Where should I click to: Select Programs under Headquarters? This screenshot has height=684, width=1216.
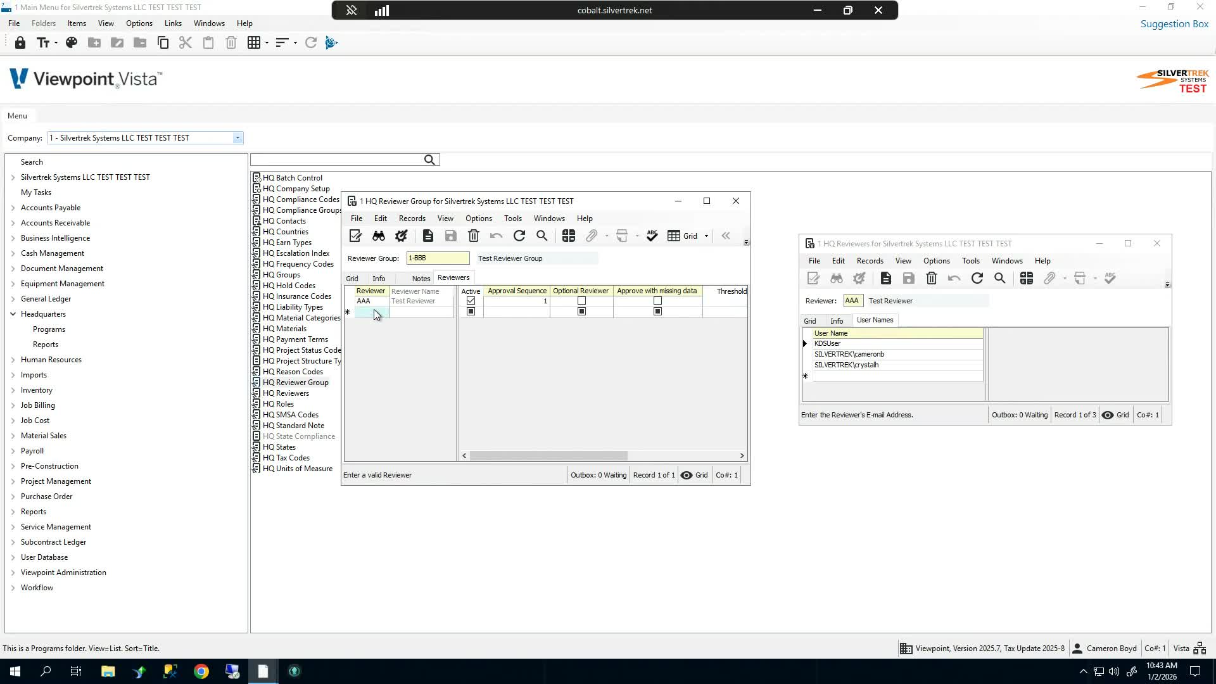click(x=49, y=329)
